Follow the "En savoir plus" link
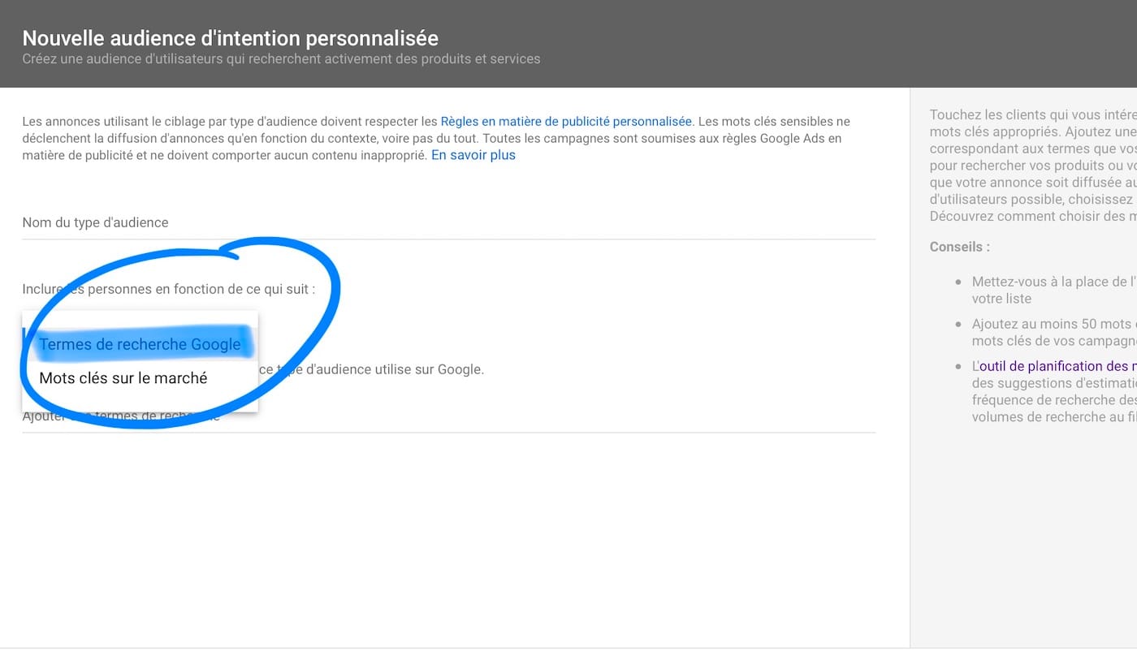This screenshot has width=1137, height=655. [473, 155]
